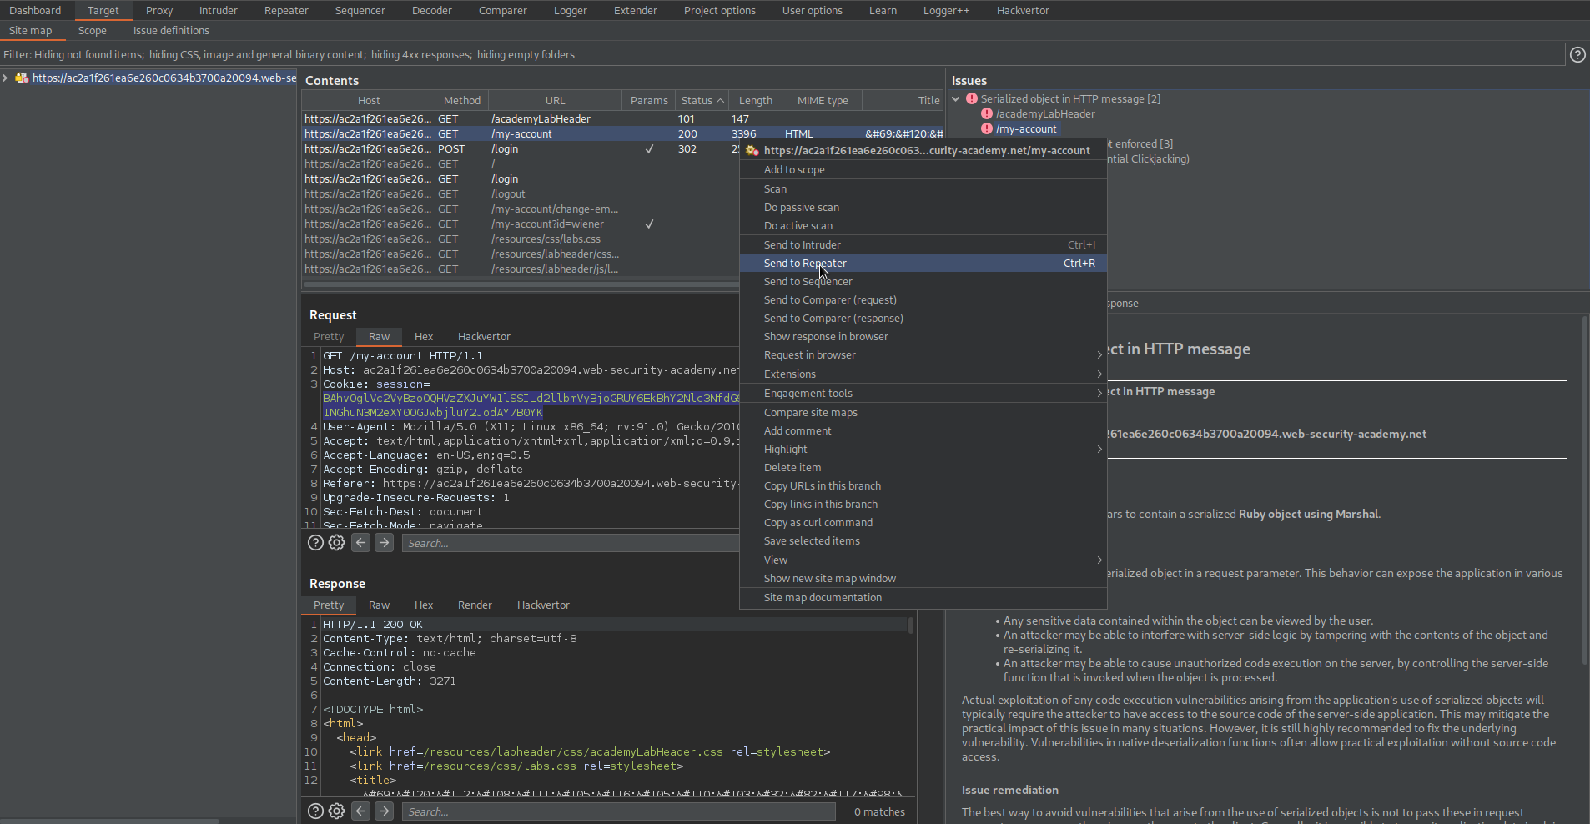Sort contents by Host column
The image size is (1590, 824).
(x=369, y=100)
